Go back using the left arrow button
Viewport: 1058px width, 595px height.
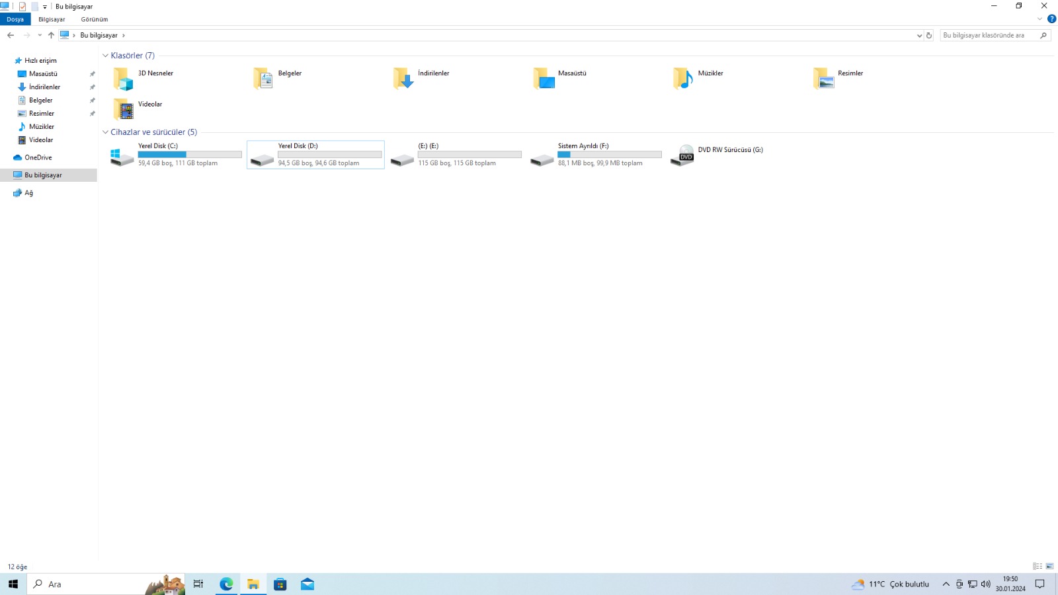click(11, 35)
